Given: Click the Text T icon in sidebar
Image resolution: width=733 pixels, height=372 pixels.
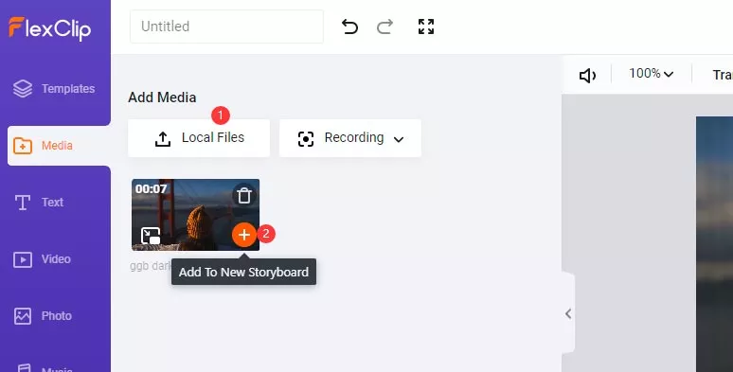Looking at the screenshot, I should click(23, 203).
